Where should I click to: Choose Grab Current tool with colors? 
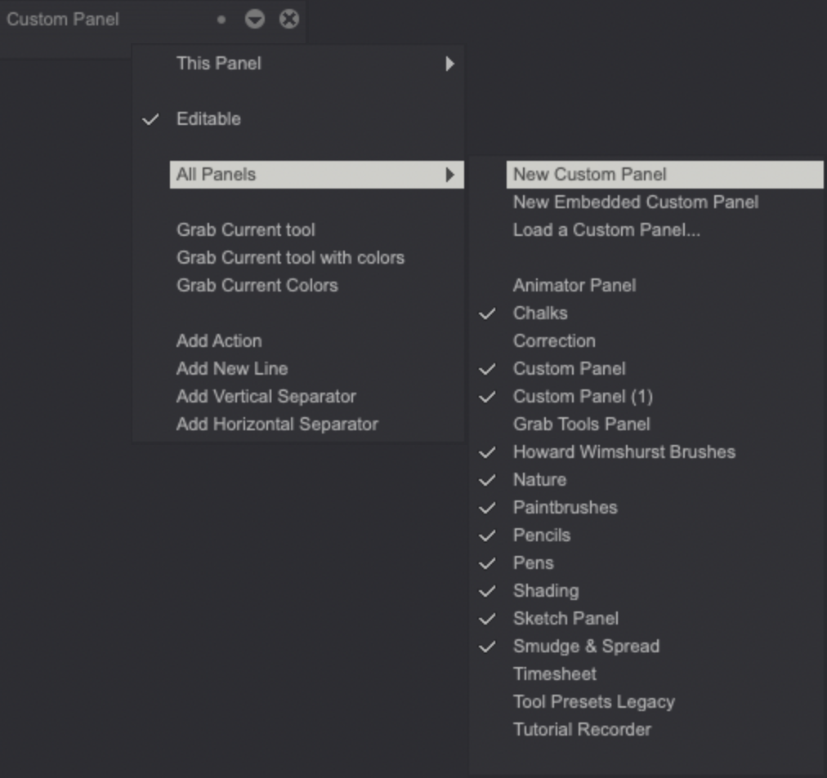(290, 257)
